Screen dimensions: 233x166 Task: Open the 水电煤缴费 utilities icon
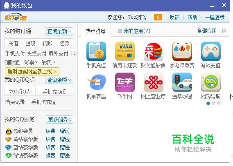[x=182, y=51]
